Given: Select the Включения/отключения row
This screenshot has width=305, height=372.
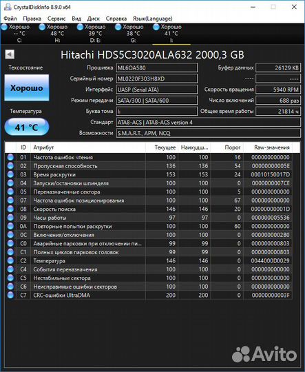Looking at the screenshot, I should [x=149, y=235].
